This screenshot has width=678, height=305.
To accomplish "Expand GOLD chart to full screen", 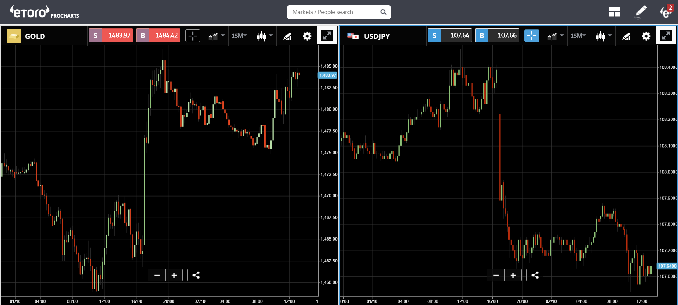I will coord(327,36).
